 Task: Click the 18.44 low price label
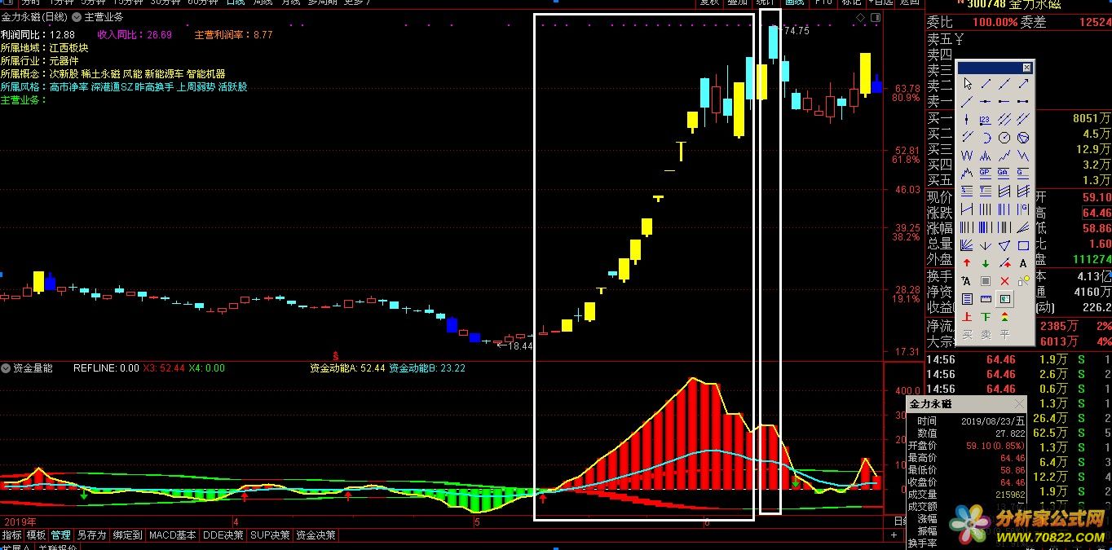coord(519,346)
